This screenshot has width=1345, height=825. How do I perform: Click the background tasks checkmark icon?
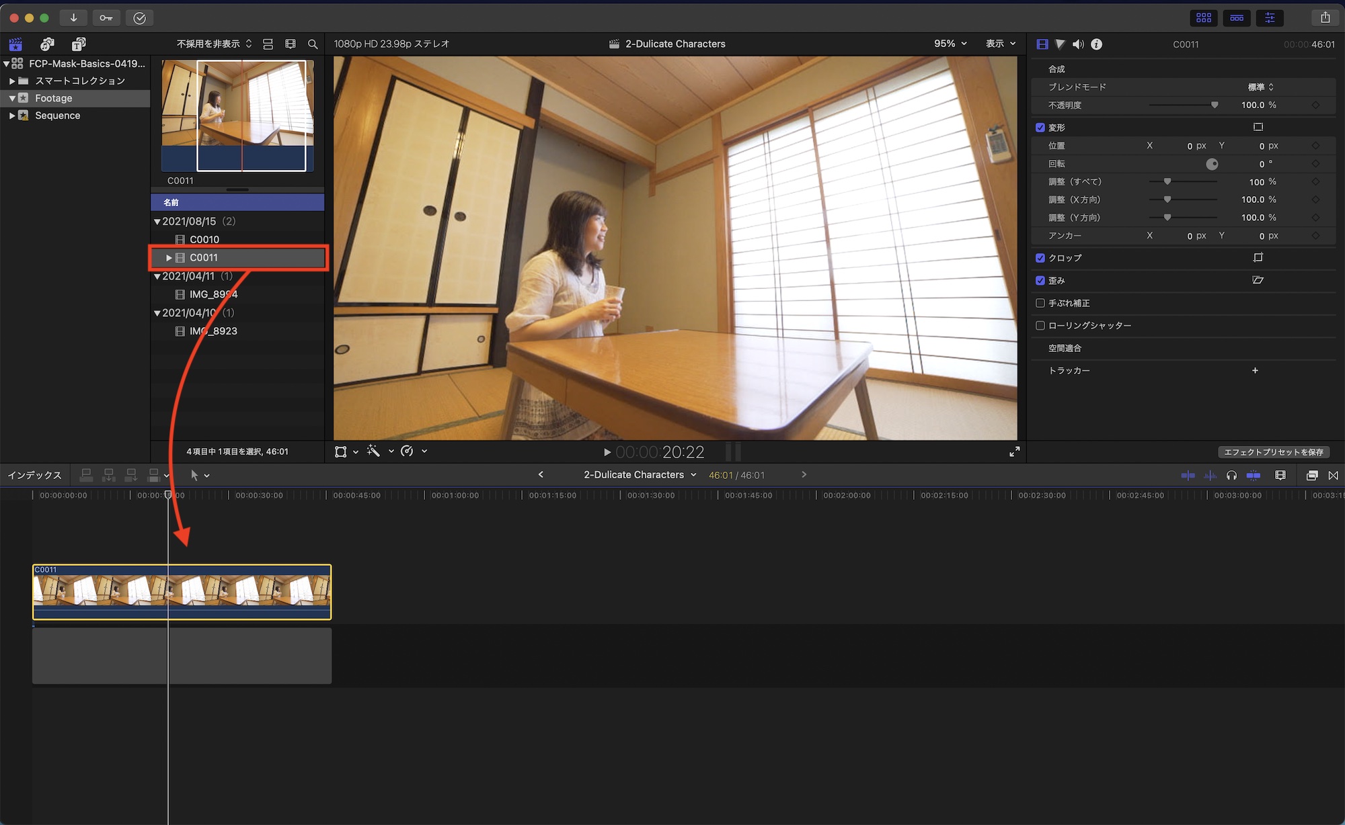[x=139, y=17]
